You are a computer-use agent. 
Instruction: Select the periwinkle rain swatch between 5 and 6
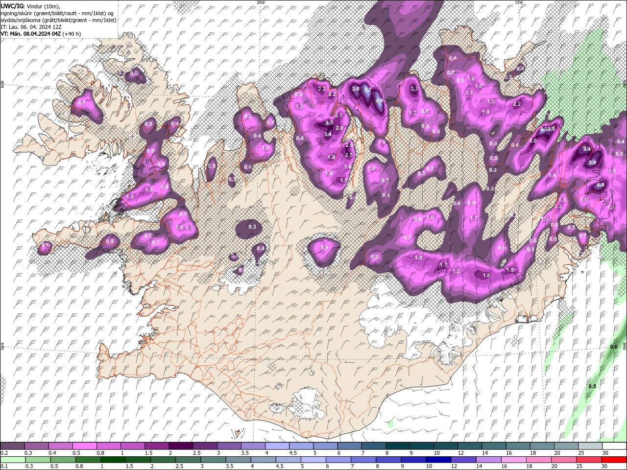(x=313, y=460)
